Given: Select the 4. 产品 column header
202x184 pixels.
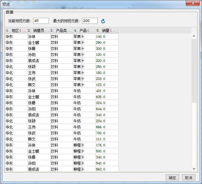Looking at the screenshot, I should (84, 30).
